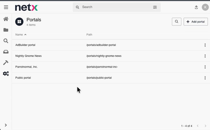Image resolution: width=210 pixels, height=130 pixels.
Task: Open actions menu for Public portal
Action: click(x=205, y=78)
